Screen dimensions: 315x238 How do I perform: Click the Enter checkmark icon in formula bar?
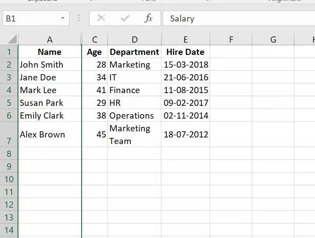(x=125, y=18)
